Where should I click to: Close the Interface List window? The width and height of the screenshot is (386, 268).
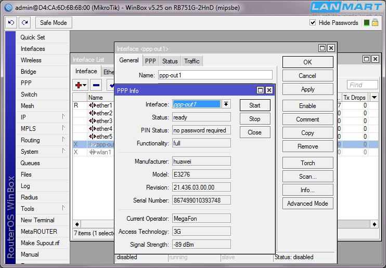(375, 59)
